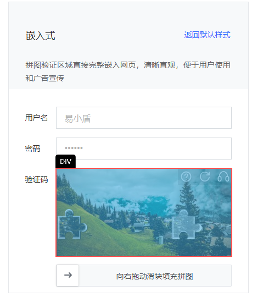Click the slider arrow handle
Screen dimensions: 263x302
point(68,275)
